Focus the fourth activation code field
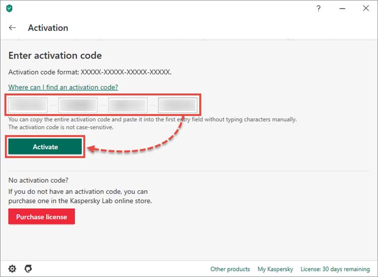Screen dimensions: 378x277 (177, 105)
